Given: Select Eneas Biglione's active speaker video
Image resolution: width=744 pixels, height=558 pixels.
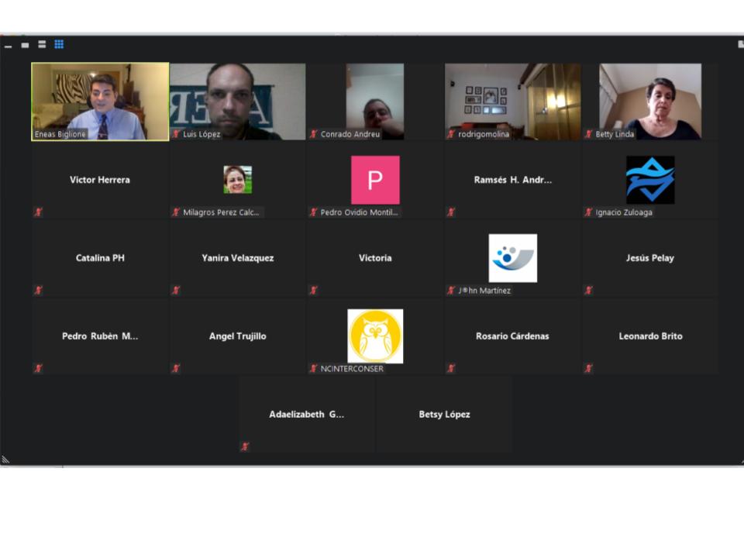Looking at the screenshot, I should [x=100, y=101].
